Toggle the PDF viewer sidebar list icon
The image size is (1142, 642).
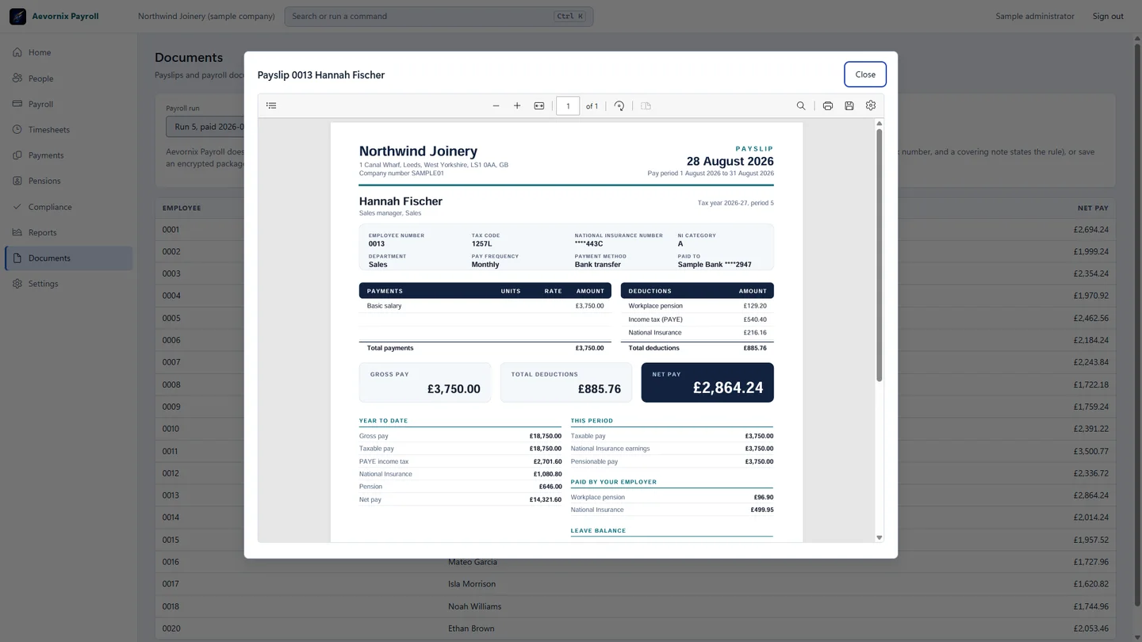271,105
